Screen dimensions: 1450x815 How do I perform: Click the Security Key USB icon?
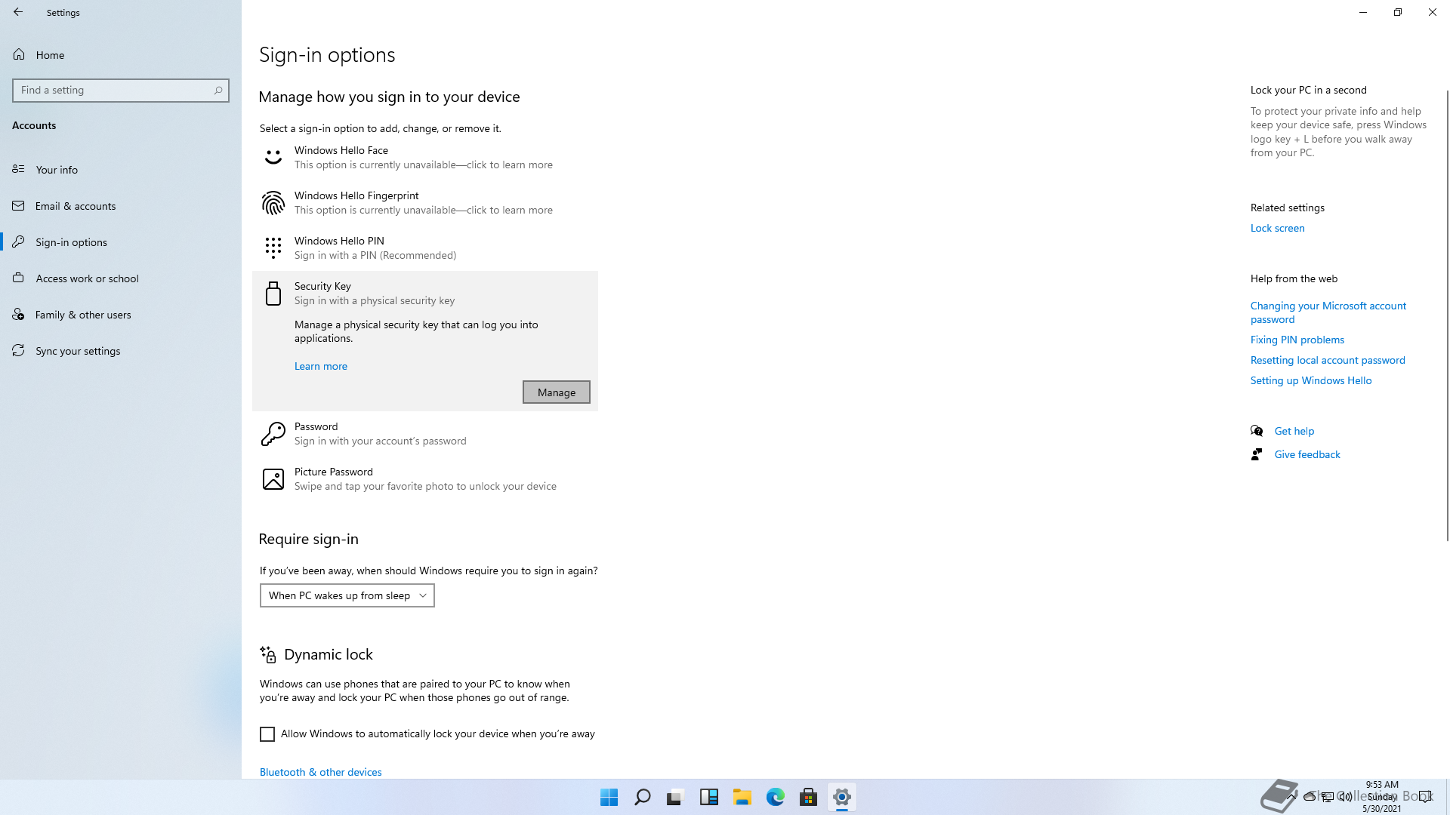(x=273, y=293)
